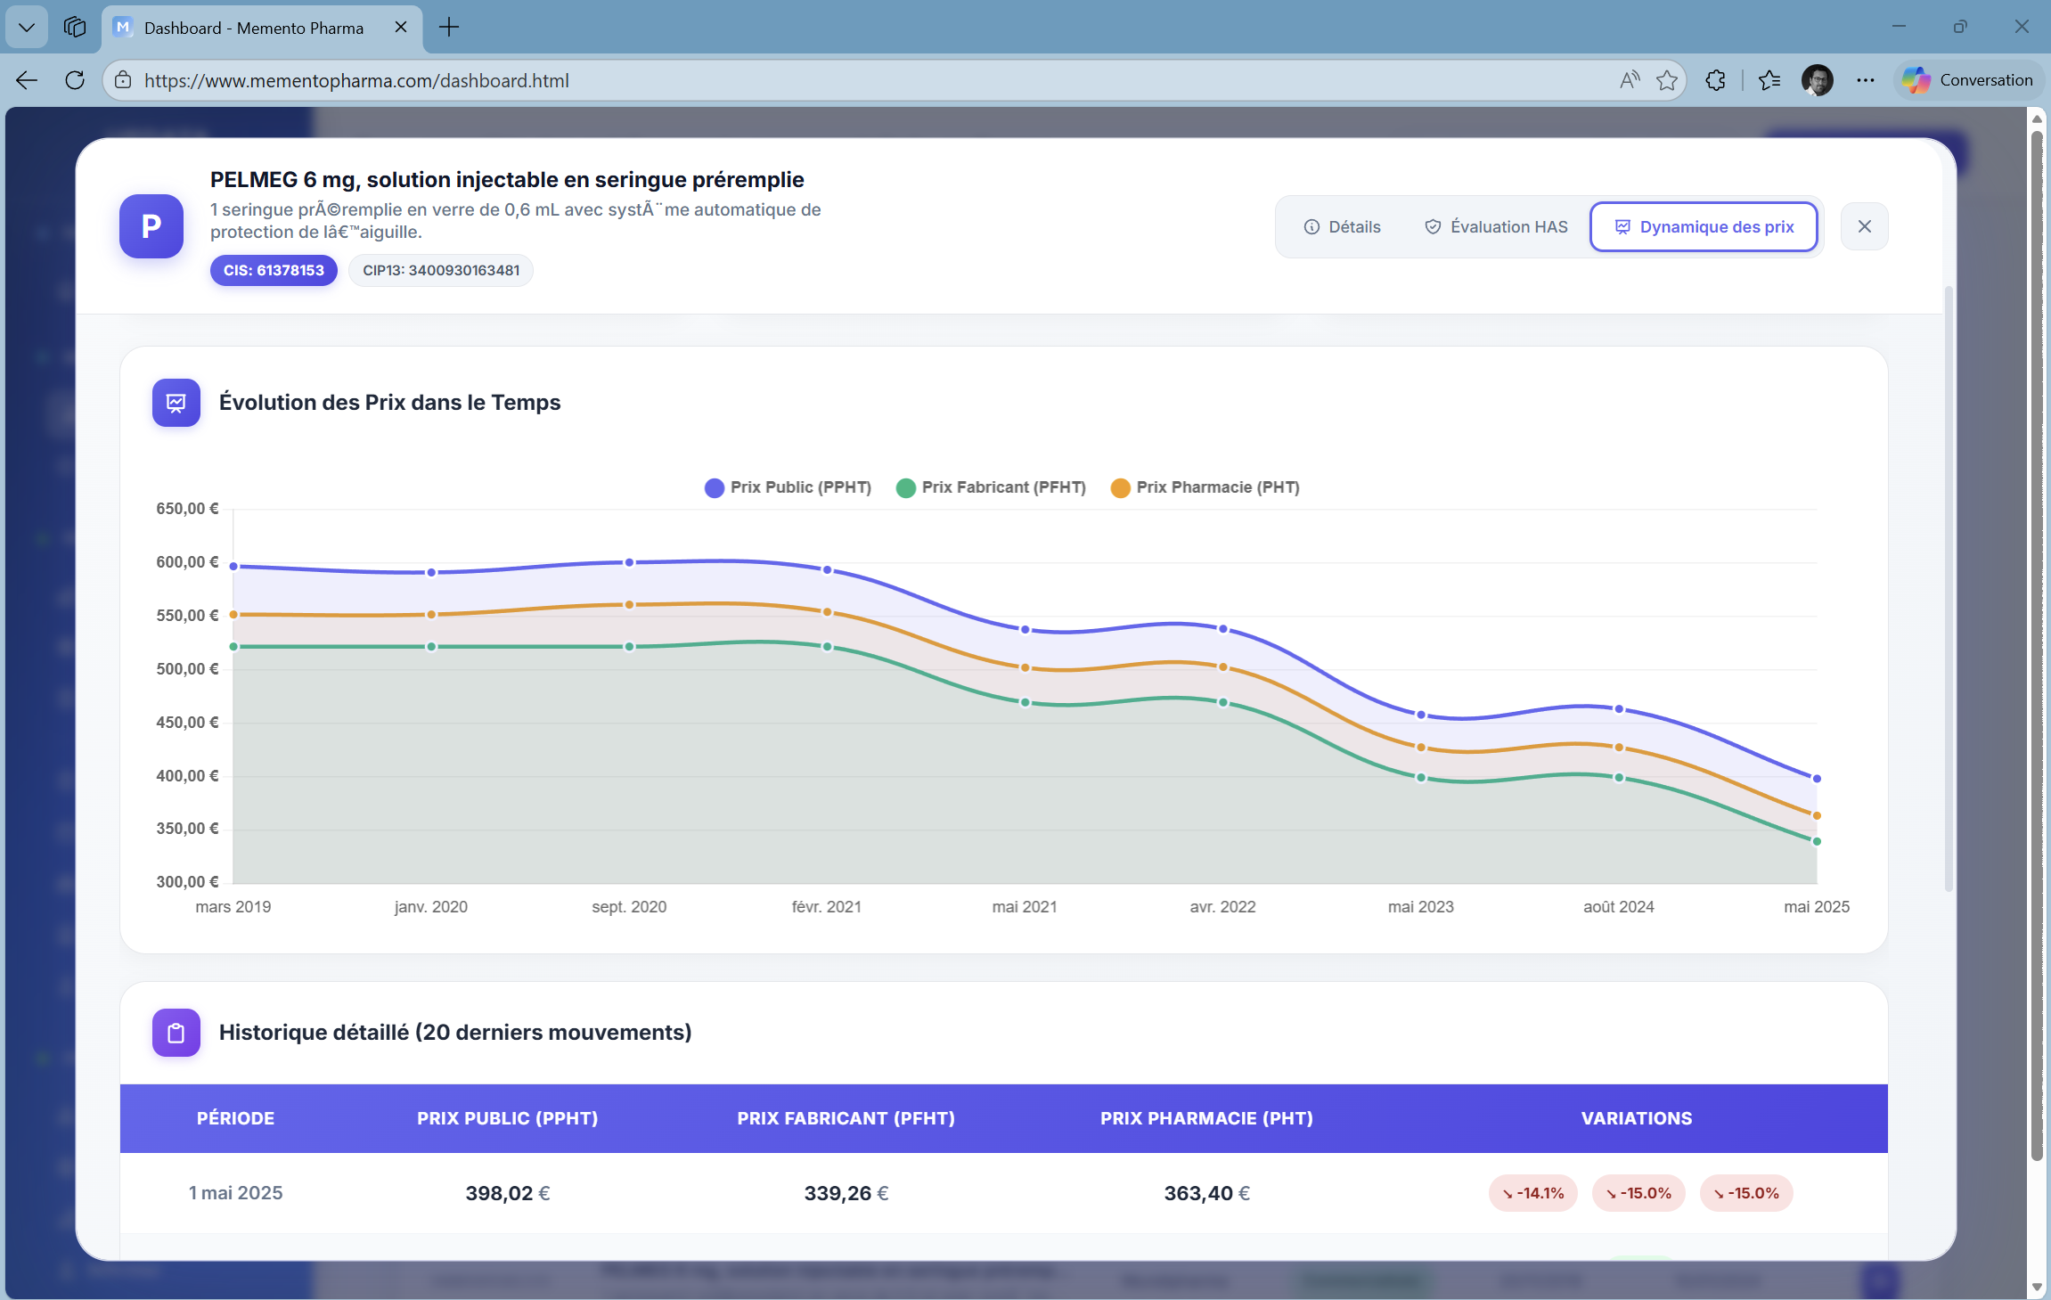Open the browser settings ellipsis menu

pyautogui.click(x=1865, y=80)
